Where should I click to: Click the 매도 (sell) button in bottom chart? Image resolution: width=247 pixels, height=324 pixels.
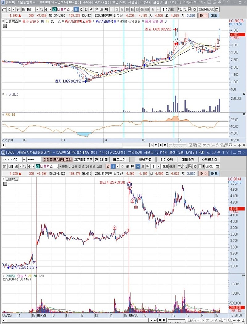[214, 173]
